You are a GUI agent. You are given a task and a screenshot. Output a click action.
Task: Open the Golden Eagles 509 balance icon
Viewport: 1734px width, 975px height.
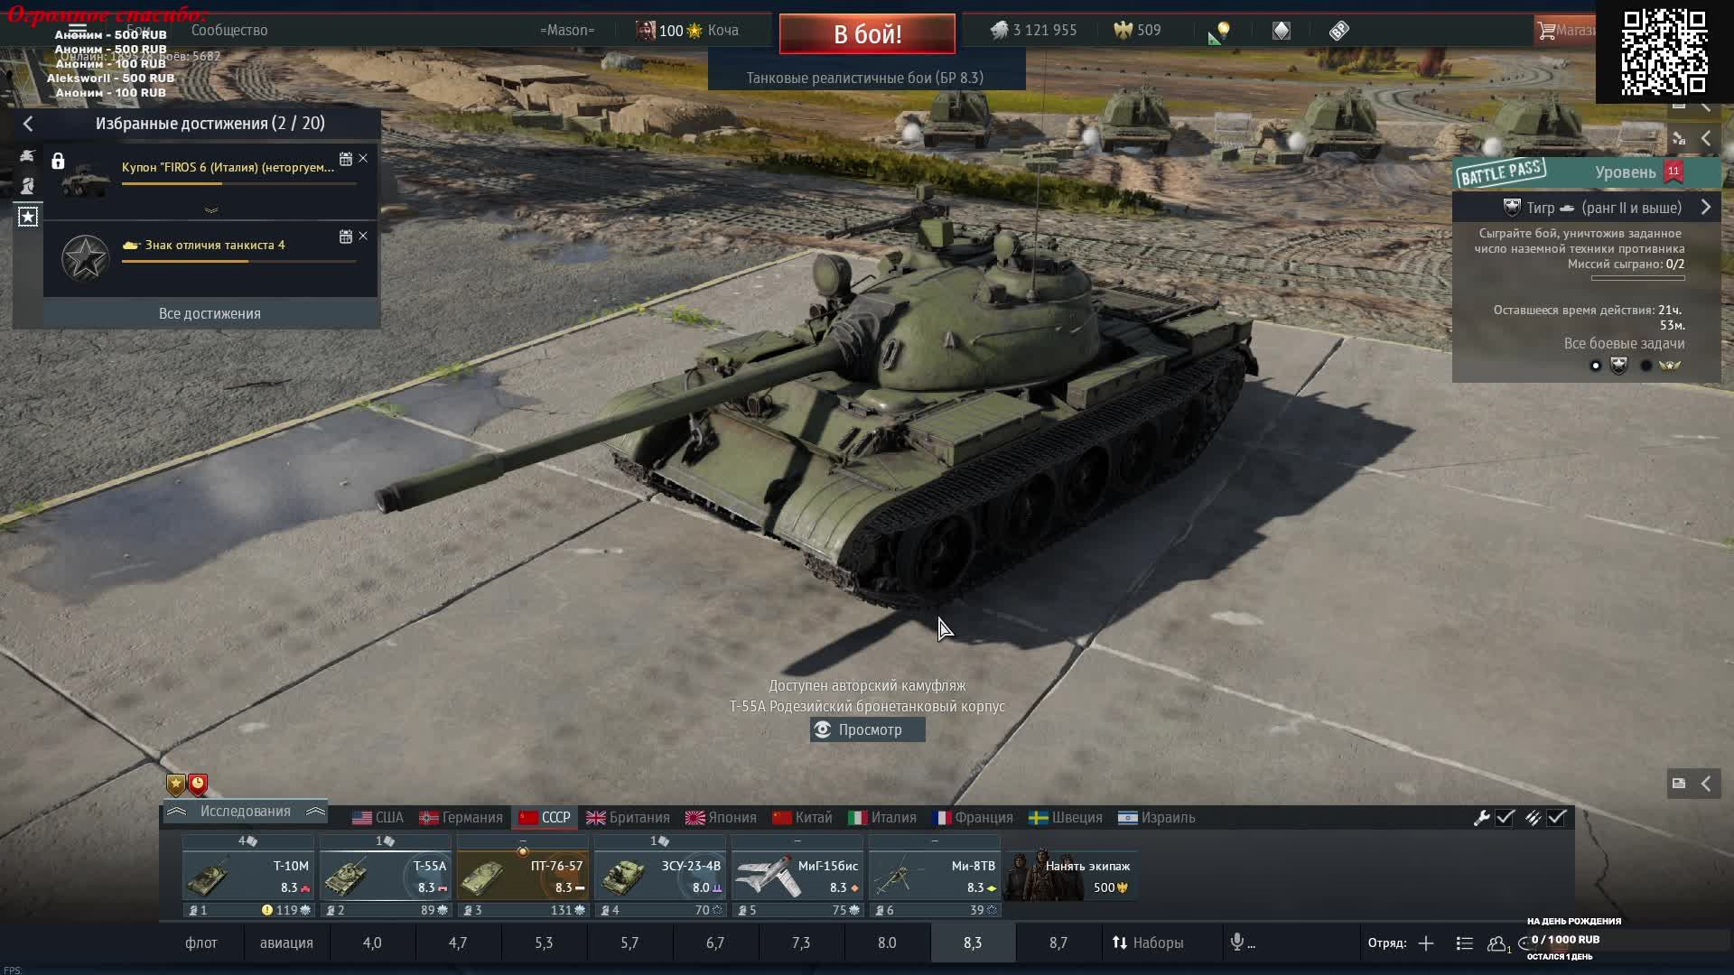(1123, 30)
